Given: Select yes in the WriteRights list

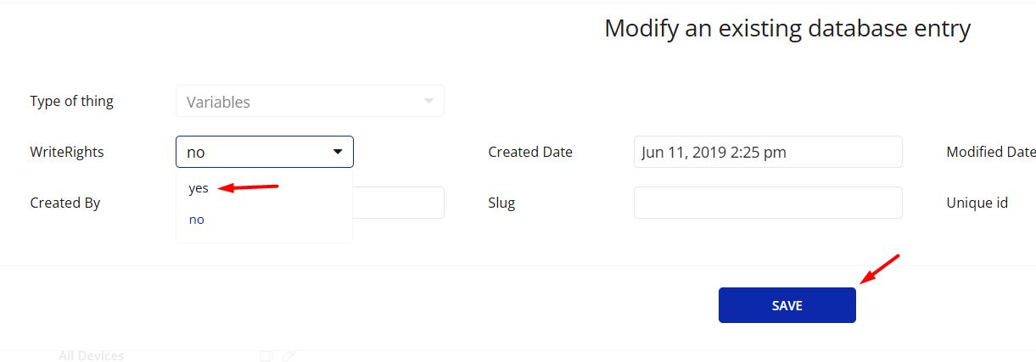Looking at the screenshot, I should pyautogui.click(x=199, y=188).
